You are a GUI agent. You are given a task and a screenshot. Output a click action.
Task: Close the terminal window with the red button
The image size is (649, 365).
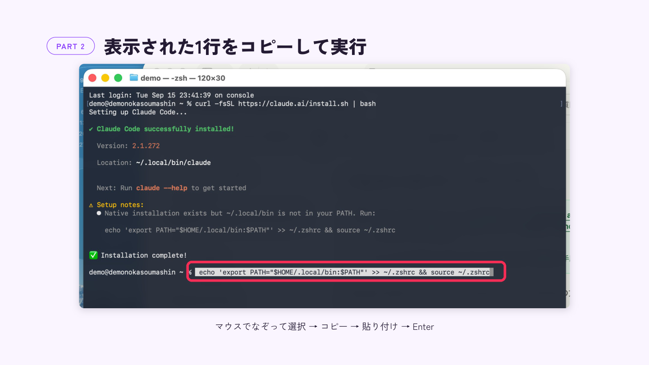coord(92,78)
